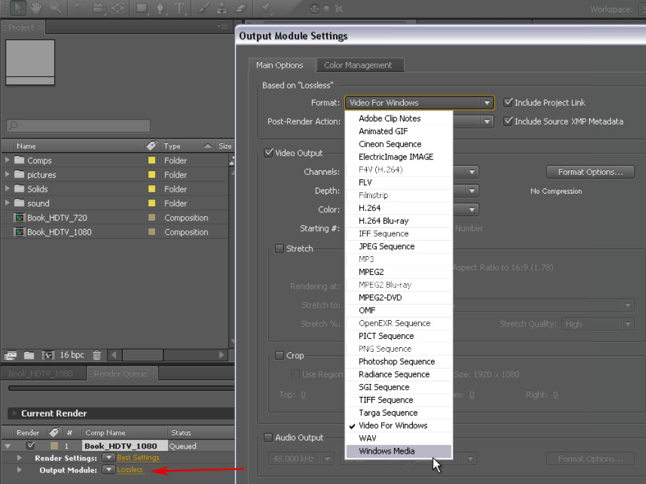Click the Lossless output module link
The height and width of the screenshot is (484, 646).
click(130, 470)
